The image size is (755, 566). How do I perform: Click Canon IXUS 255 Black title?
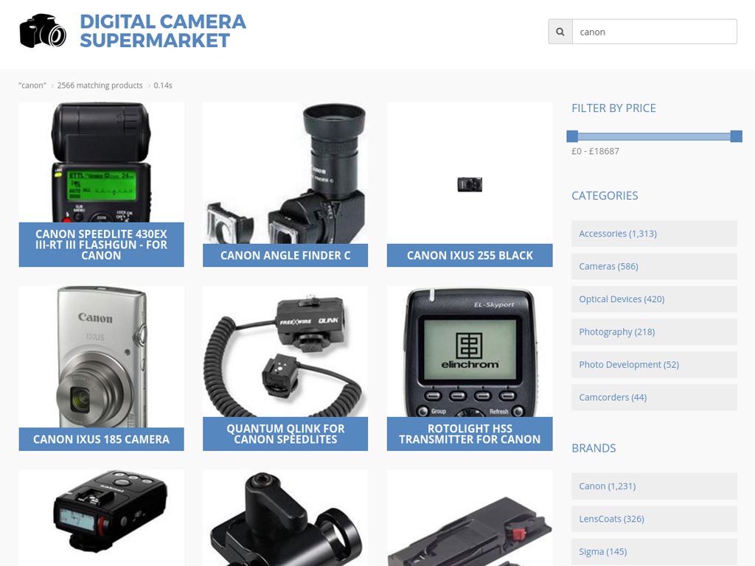[x=470, y=256]
